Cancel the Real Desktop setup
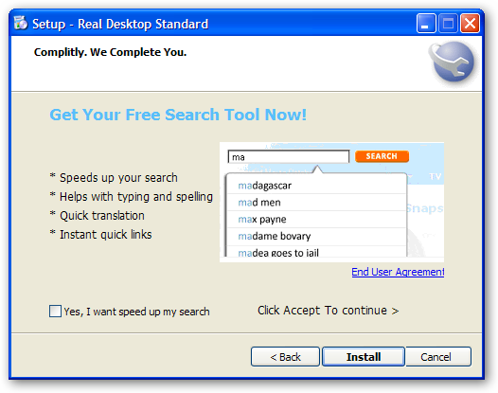The width and height of the screenshot is (498, 393). [438, 357]
